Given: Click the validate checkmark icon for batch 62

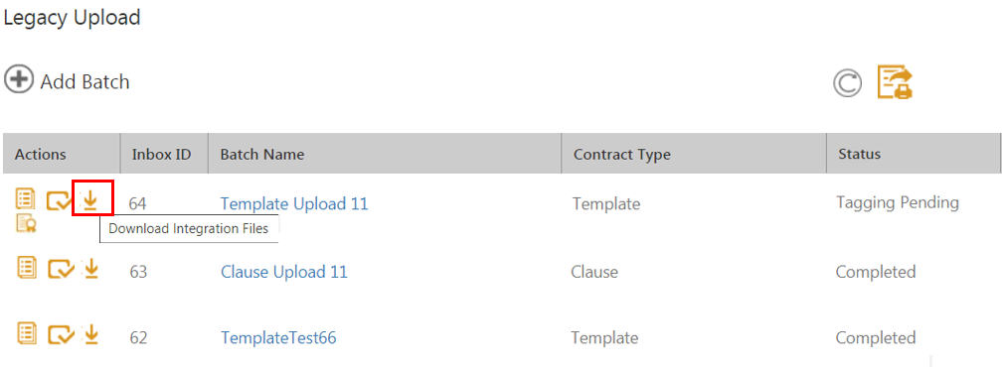Looking at the screenshot, I should 62,335.
